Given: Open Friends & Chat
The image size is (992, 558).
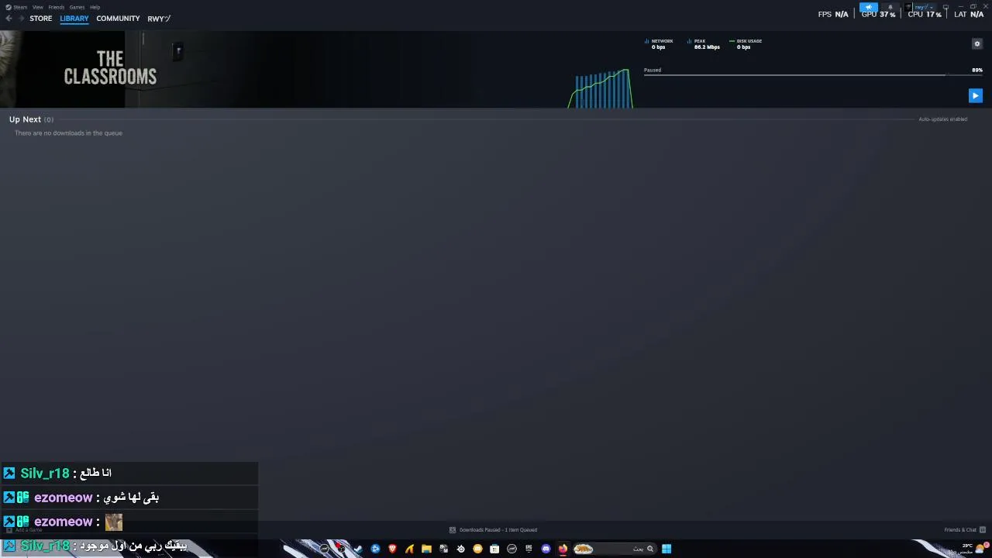Looking at the screenshot, I should (965, 530).
